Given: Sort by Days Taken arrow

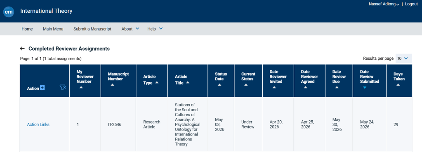Looking at the screenshot, I should (398, 85).
